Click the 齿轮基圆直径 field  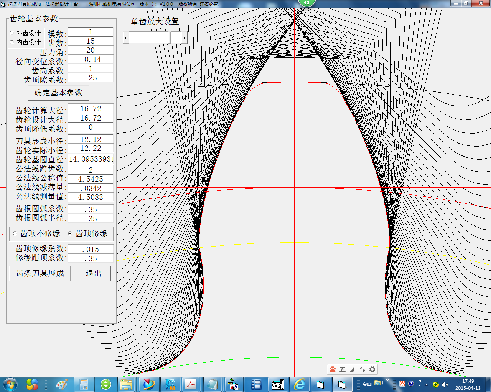pos(91,159)
